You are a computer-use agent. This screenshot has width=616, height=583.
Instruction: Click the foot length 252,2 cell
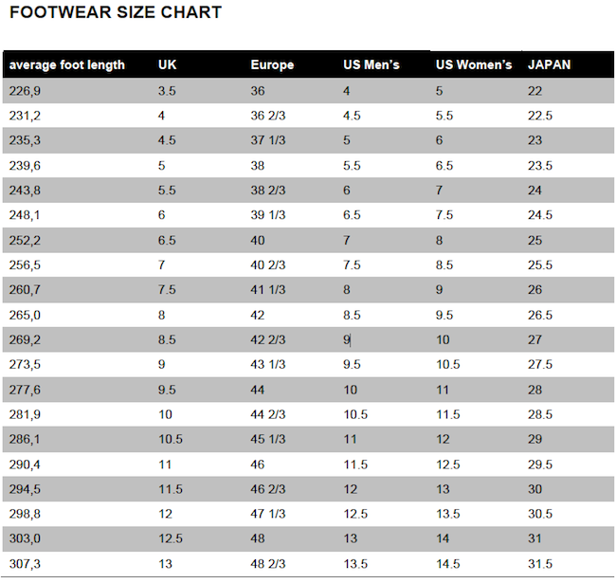point(25,240)
